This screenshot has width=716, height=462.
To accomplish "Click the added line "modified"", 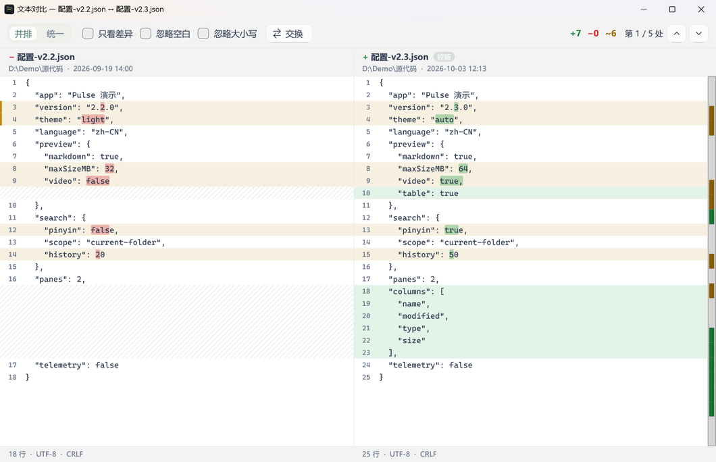I will click(x=531, y=316).
